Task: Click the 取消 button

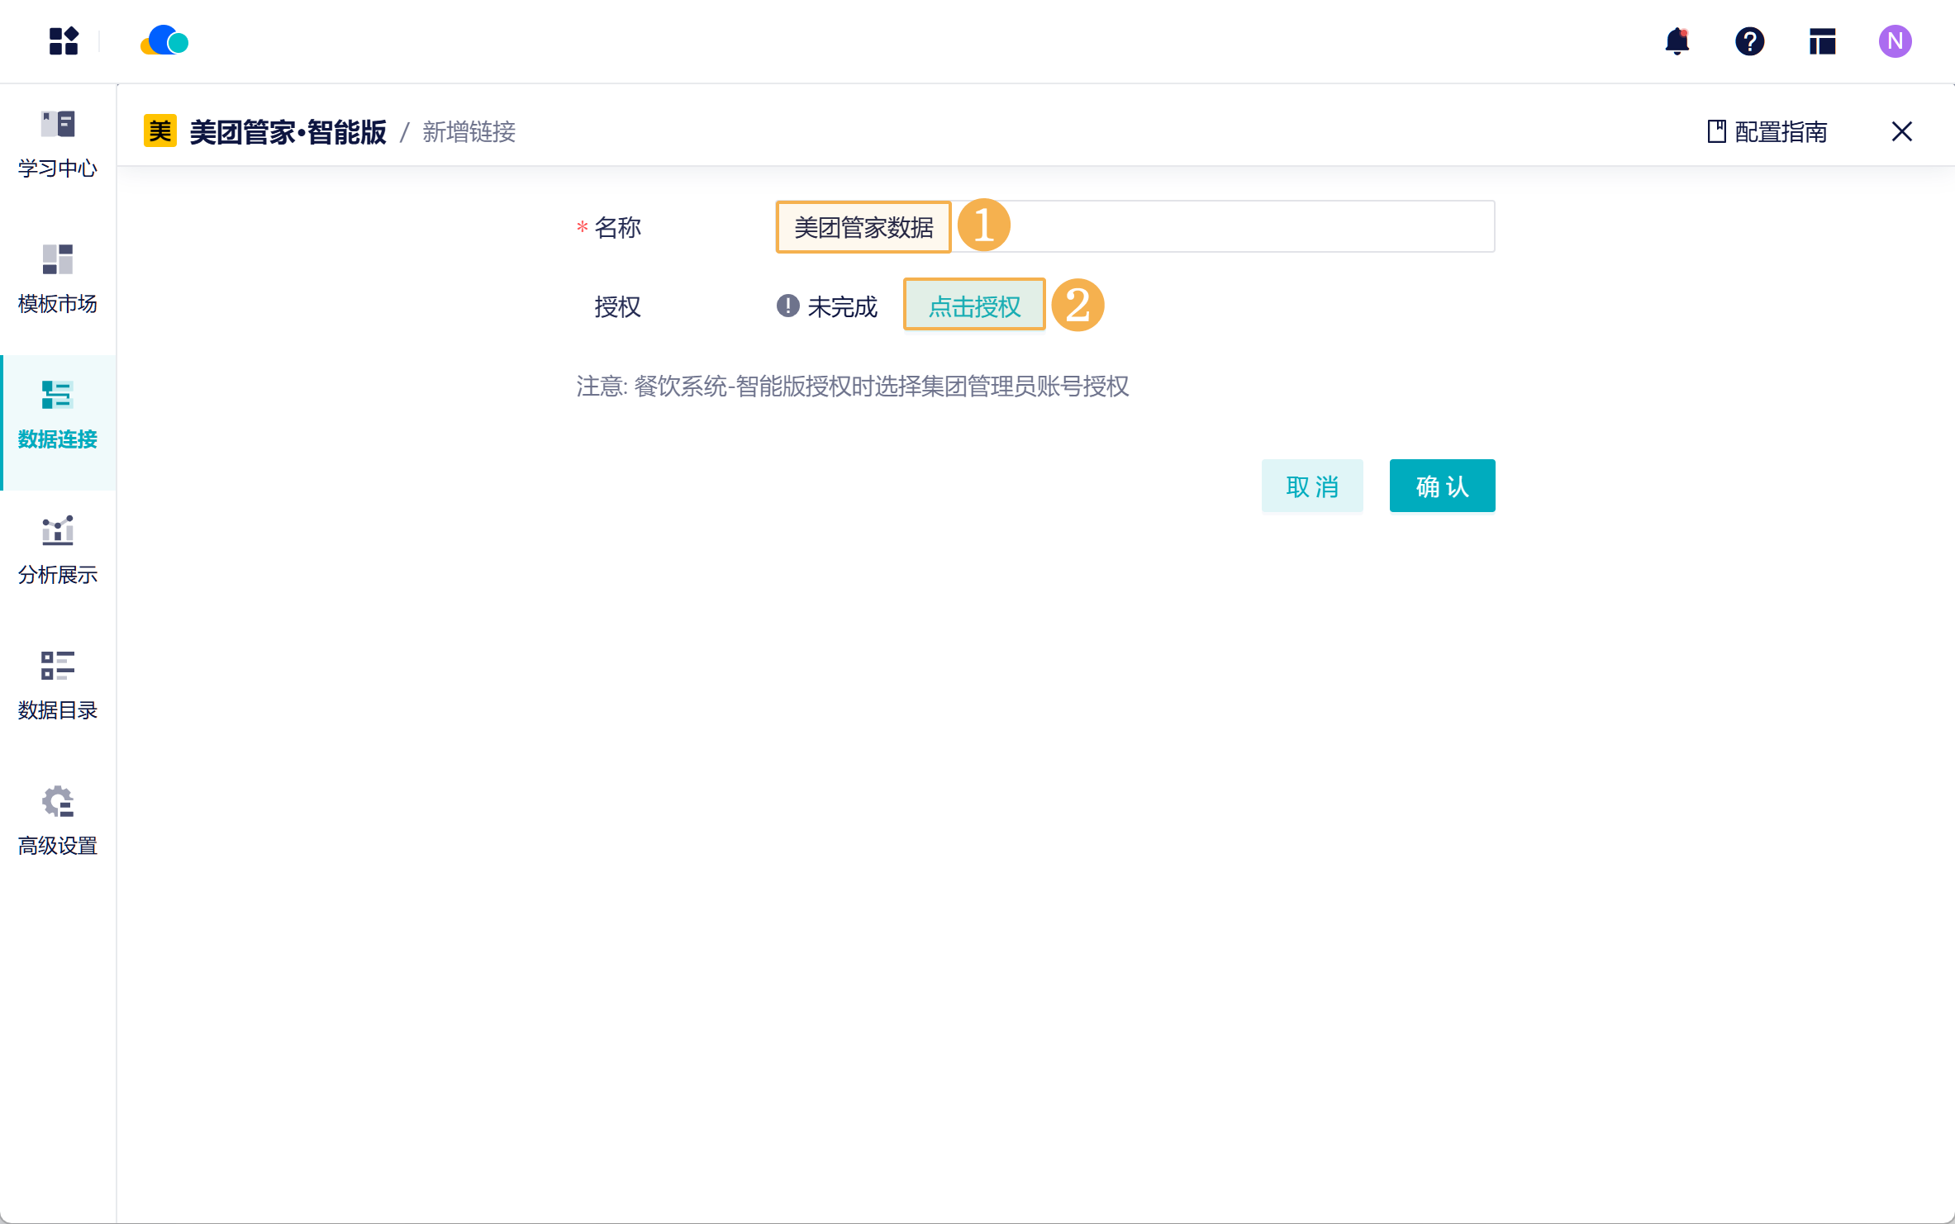Action: (1311, 486)
